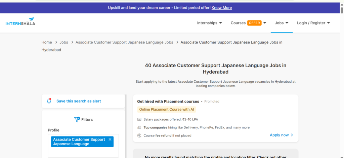Click the salary packages money icon
344x158 pixels.
point(139,119)
